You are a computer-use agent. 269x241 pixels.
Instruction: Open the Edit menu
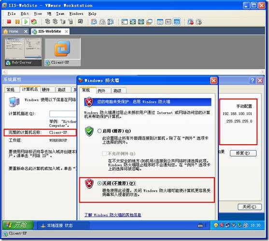tap(25, 14)
